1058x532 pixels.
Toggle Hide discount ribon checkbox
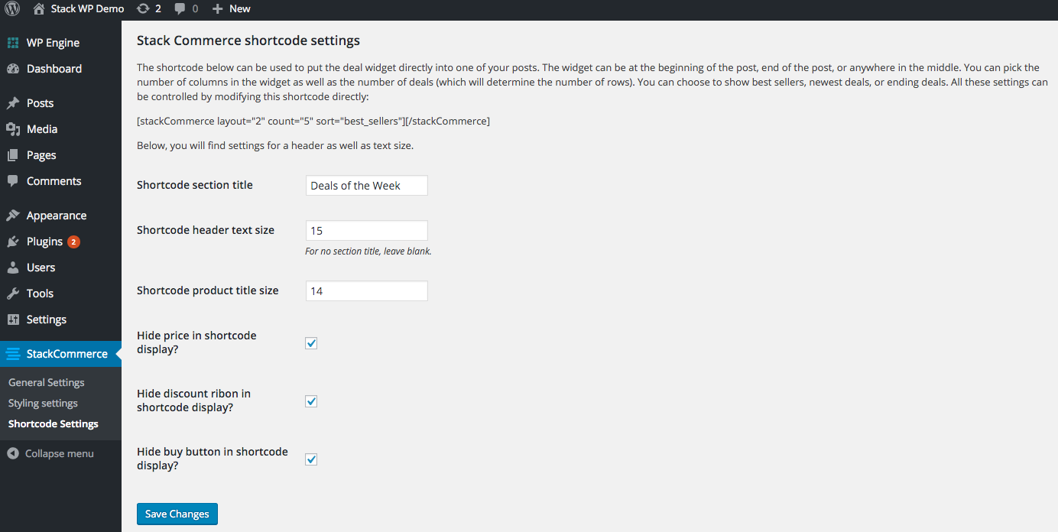coord(311,401)
